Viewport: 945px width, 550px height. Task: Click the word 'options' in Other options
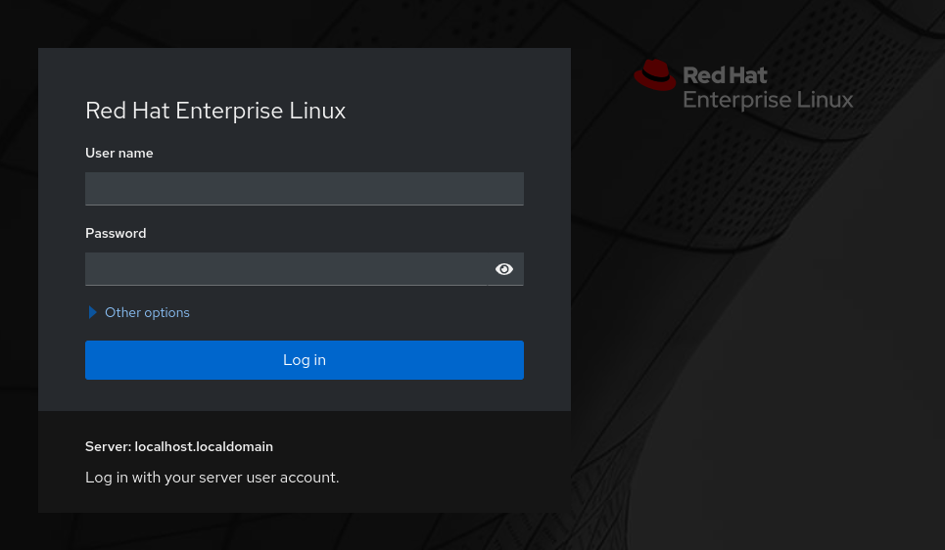tap(167, 312)
